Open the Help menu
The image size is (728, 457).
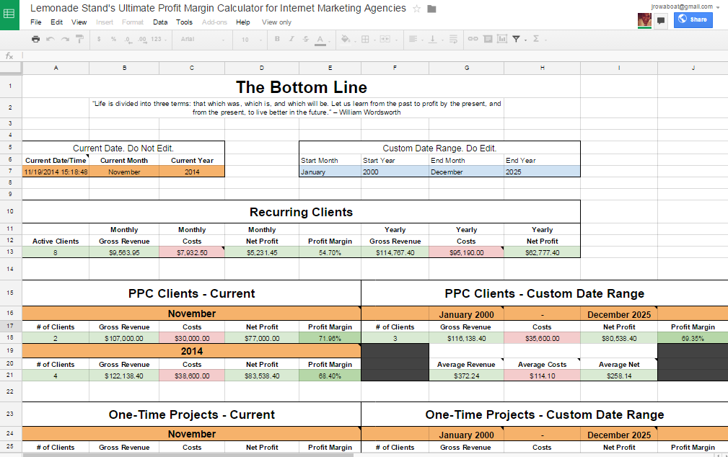(243, 22)
